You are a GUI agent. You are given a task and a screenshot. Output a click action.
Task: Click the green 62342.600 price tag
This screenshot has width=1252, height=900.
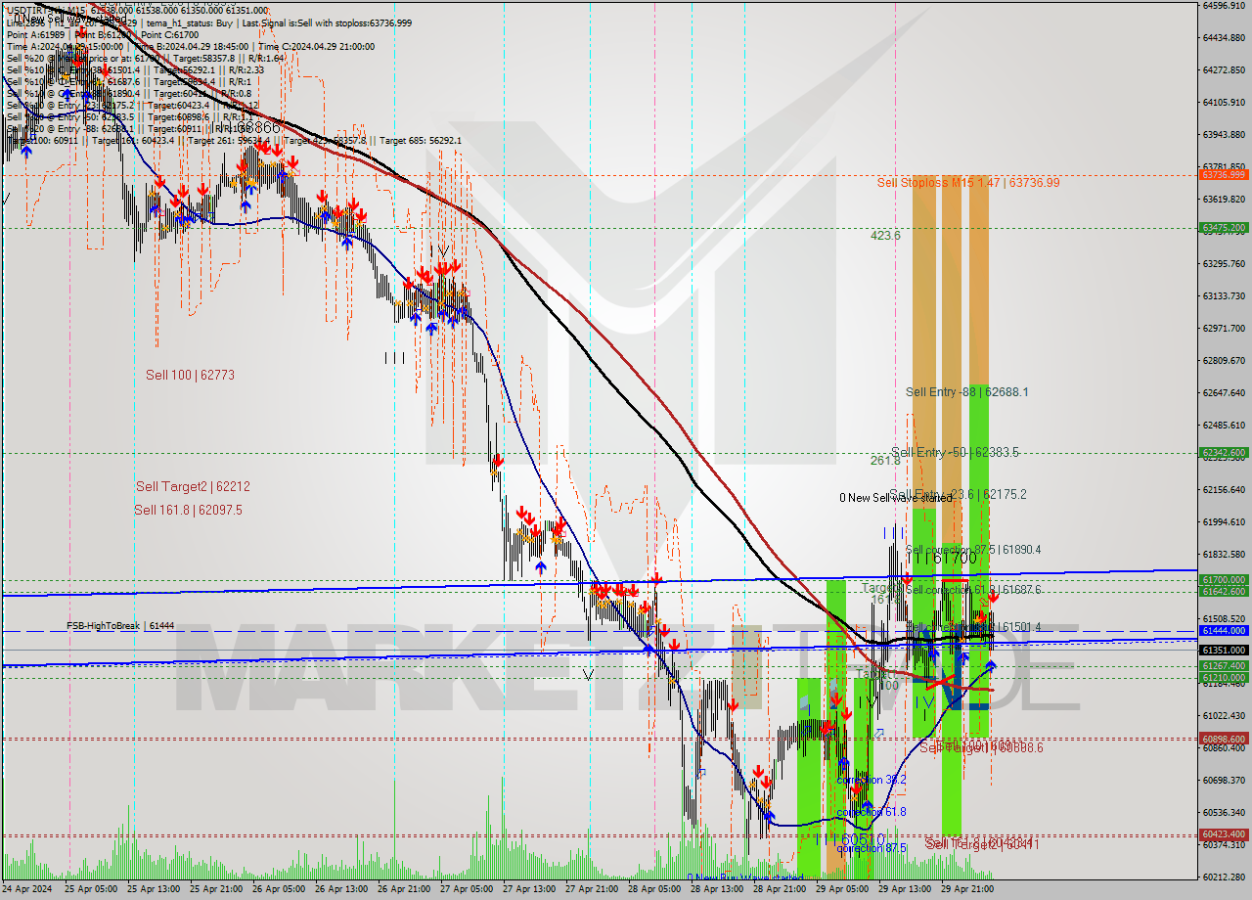pyautogui.click(x=1223, y=453)
